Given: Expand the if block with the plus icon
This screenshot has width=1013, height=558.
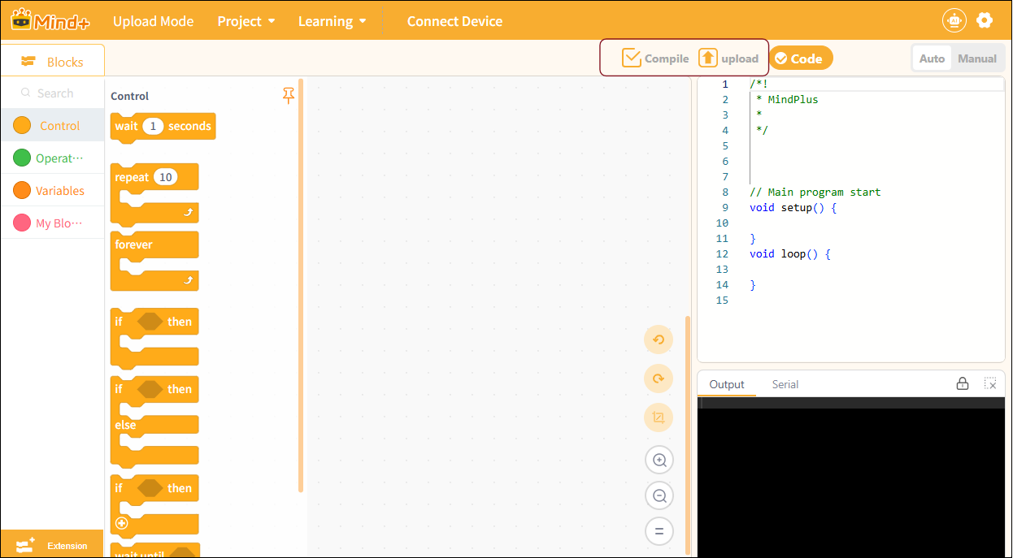Looking at the screenshot, I should tap(122, 523).
